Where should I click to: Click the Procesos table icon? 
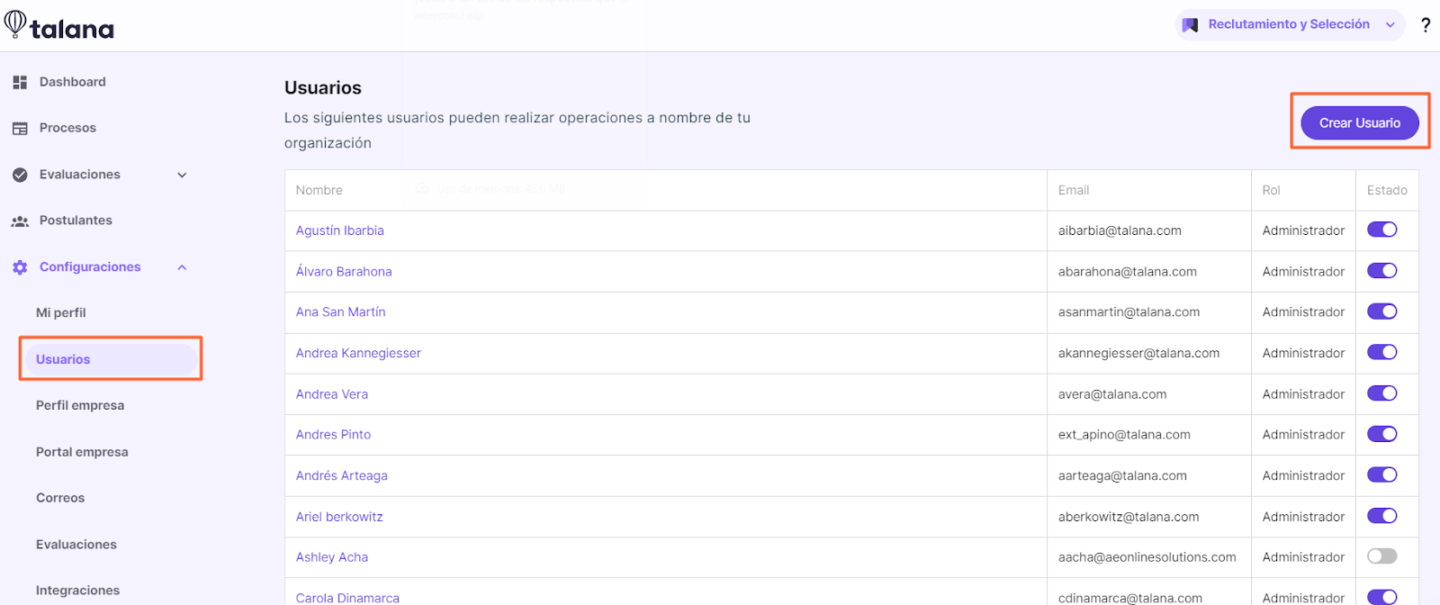pos(20,128)
